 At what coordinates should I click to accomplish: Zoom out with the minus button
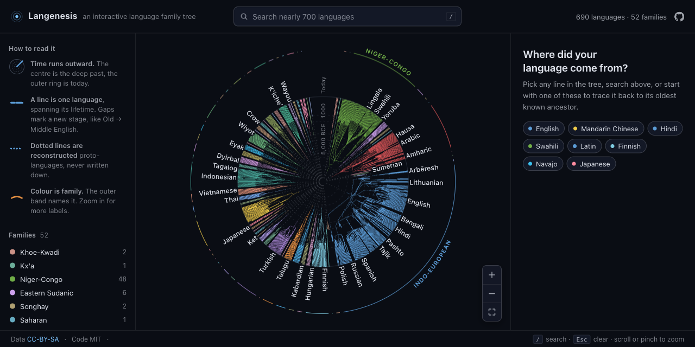click(492, 293)
